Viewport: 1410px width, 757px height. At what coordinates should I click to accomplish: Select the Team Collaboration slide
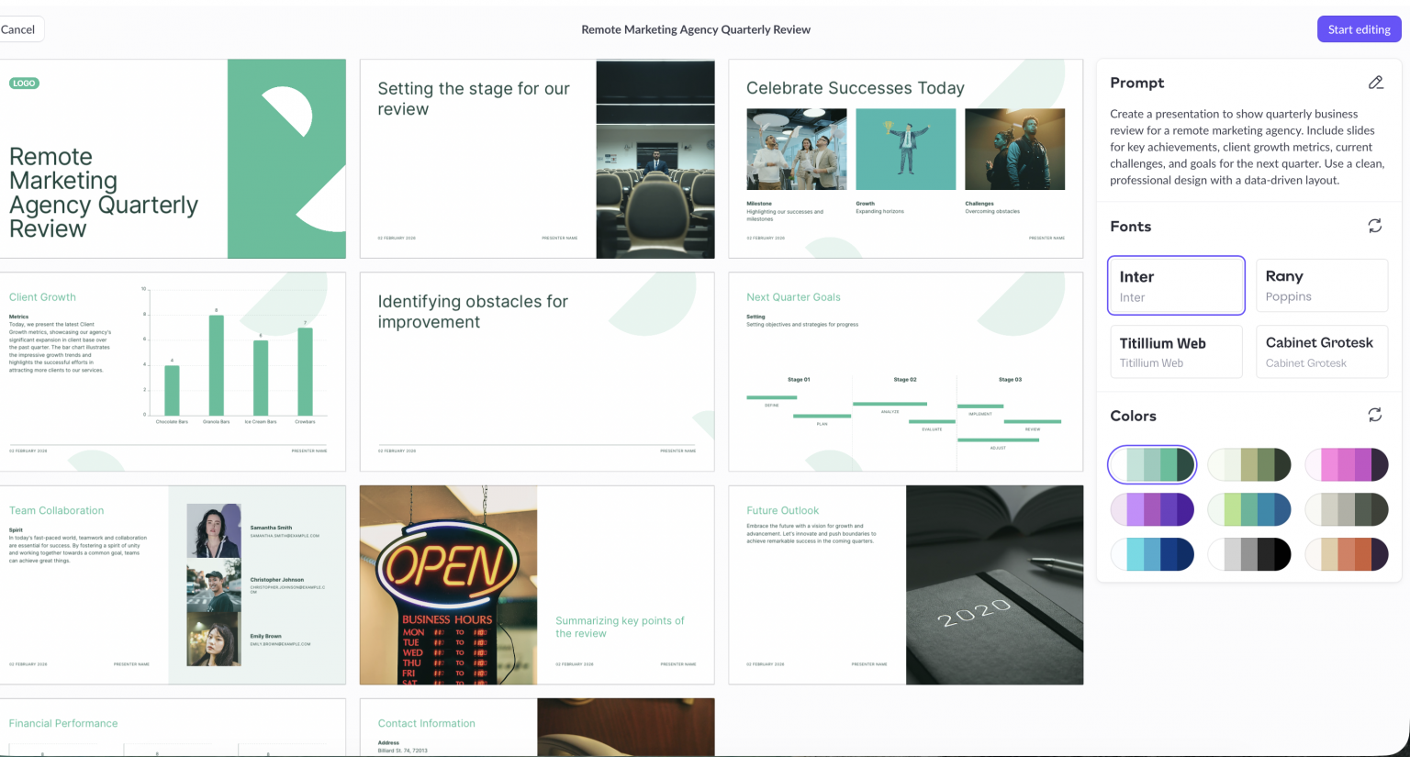173,585
